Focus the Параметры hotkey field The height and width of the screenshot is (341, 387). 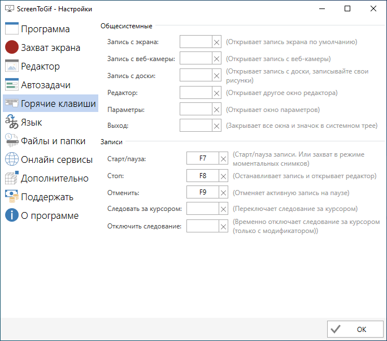click(x=196, y=109)
